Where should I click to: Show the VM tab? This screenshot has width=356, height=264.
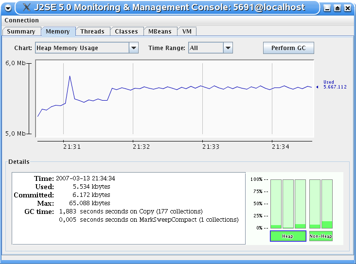187,31
